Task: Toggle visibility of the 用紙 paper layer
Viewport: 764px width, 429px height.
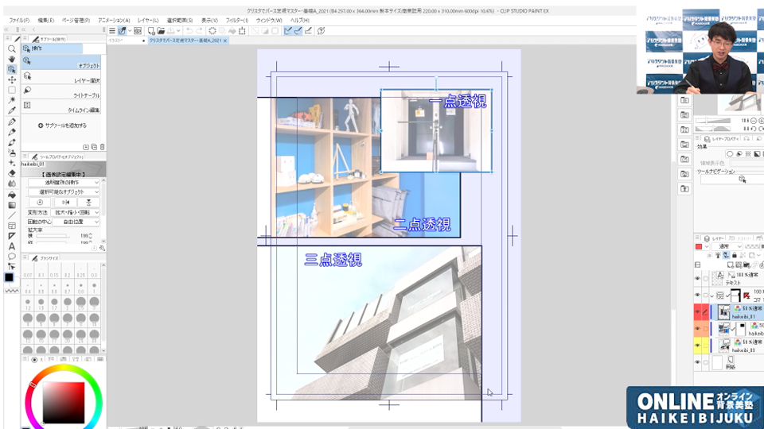Action: [x=698, y=362]
